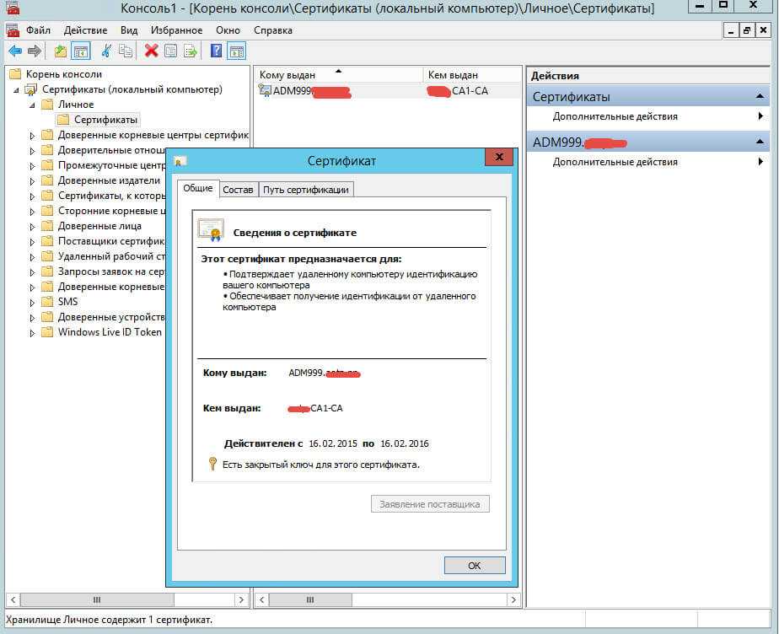Select the ADM999 certificate in the list
The image size is (779, 634).
click(304, 91)
